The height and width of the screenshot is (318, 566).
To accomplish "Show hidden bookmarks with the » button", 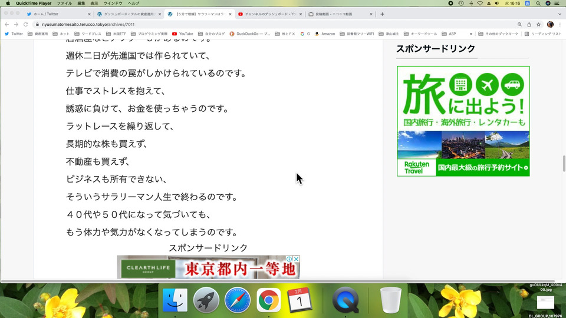I will (470, 34).
